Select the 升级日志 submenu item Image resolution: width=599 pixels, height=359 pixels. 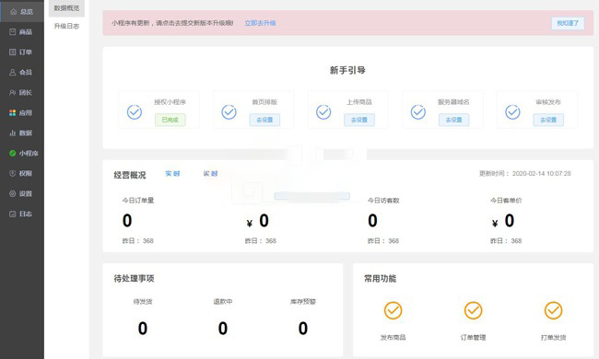point(66,26)
